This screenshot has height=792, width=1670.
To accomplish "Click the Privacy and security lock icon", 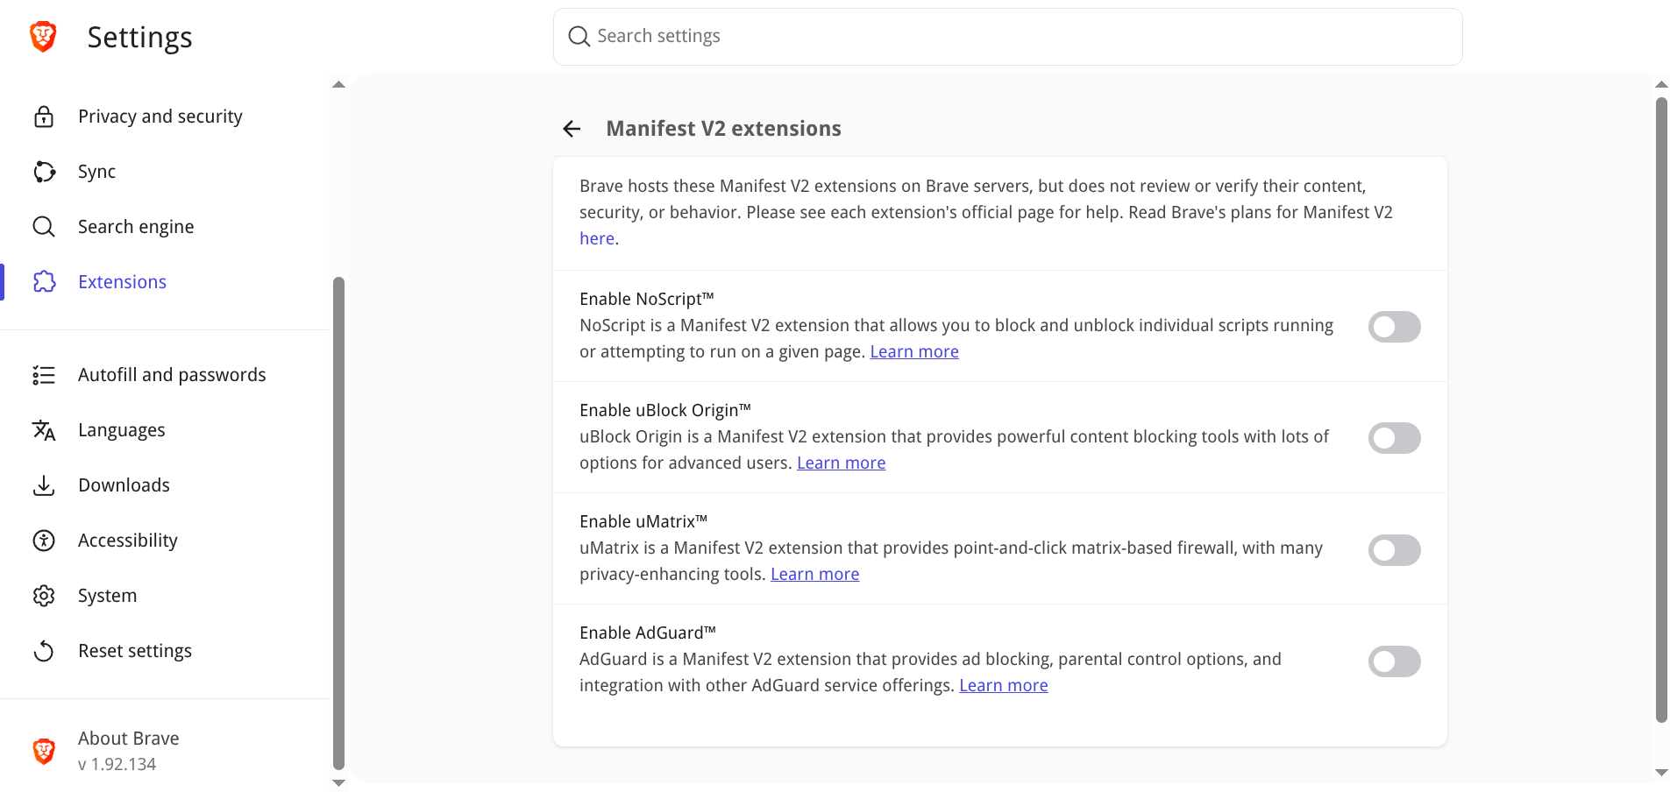I will coord(44,117).
